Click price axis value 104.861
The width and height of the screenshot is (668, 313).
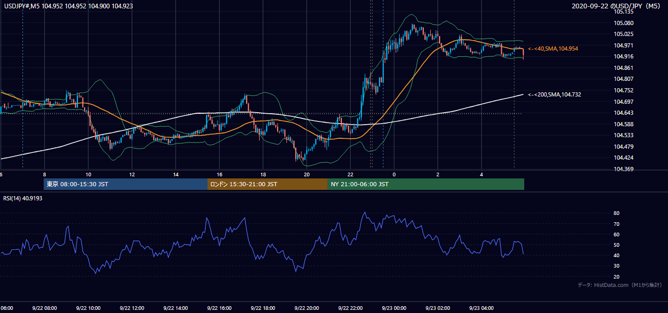click(624, 68)
